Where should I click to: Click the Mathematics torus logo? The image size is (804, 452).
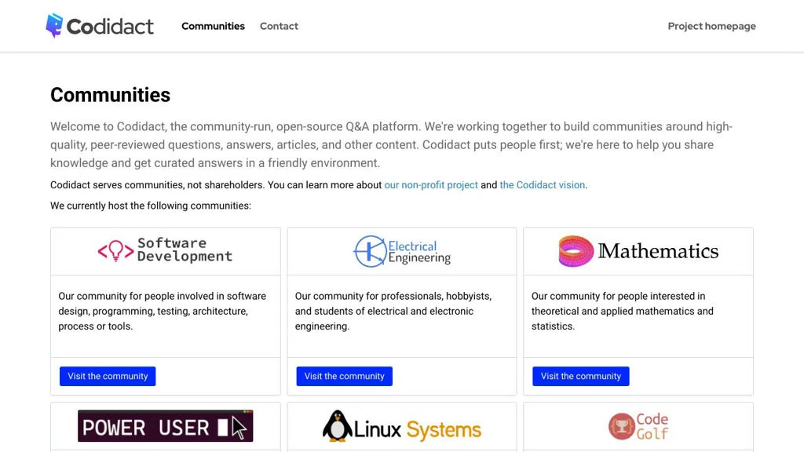pos(576,251)
